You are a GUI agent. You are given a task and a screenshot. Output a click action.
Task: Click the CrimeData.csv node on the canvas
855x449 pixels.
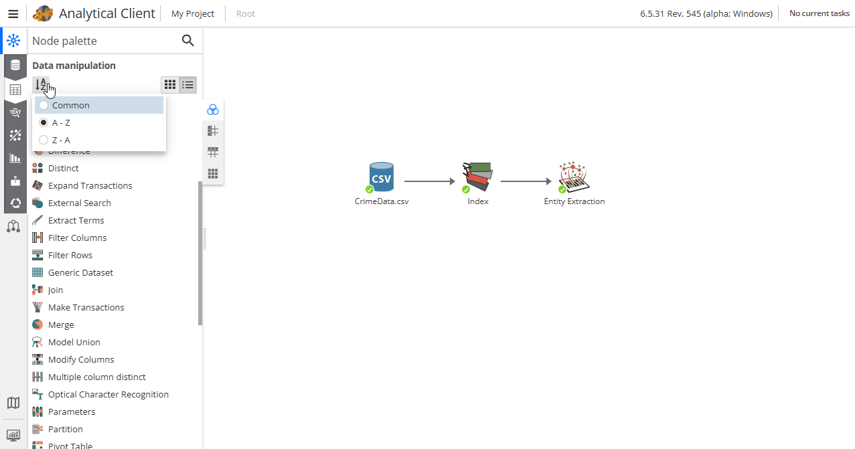click(381, 177)
